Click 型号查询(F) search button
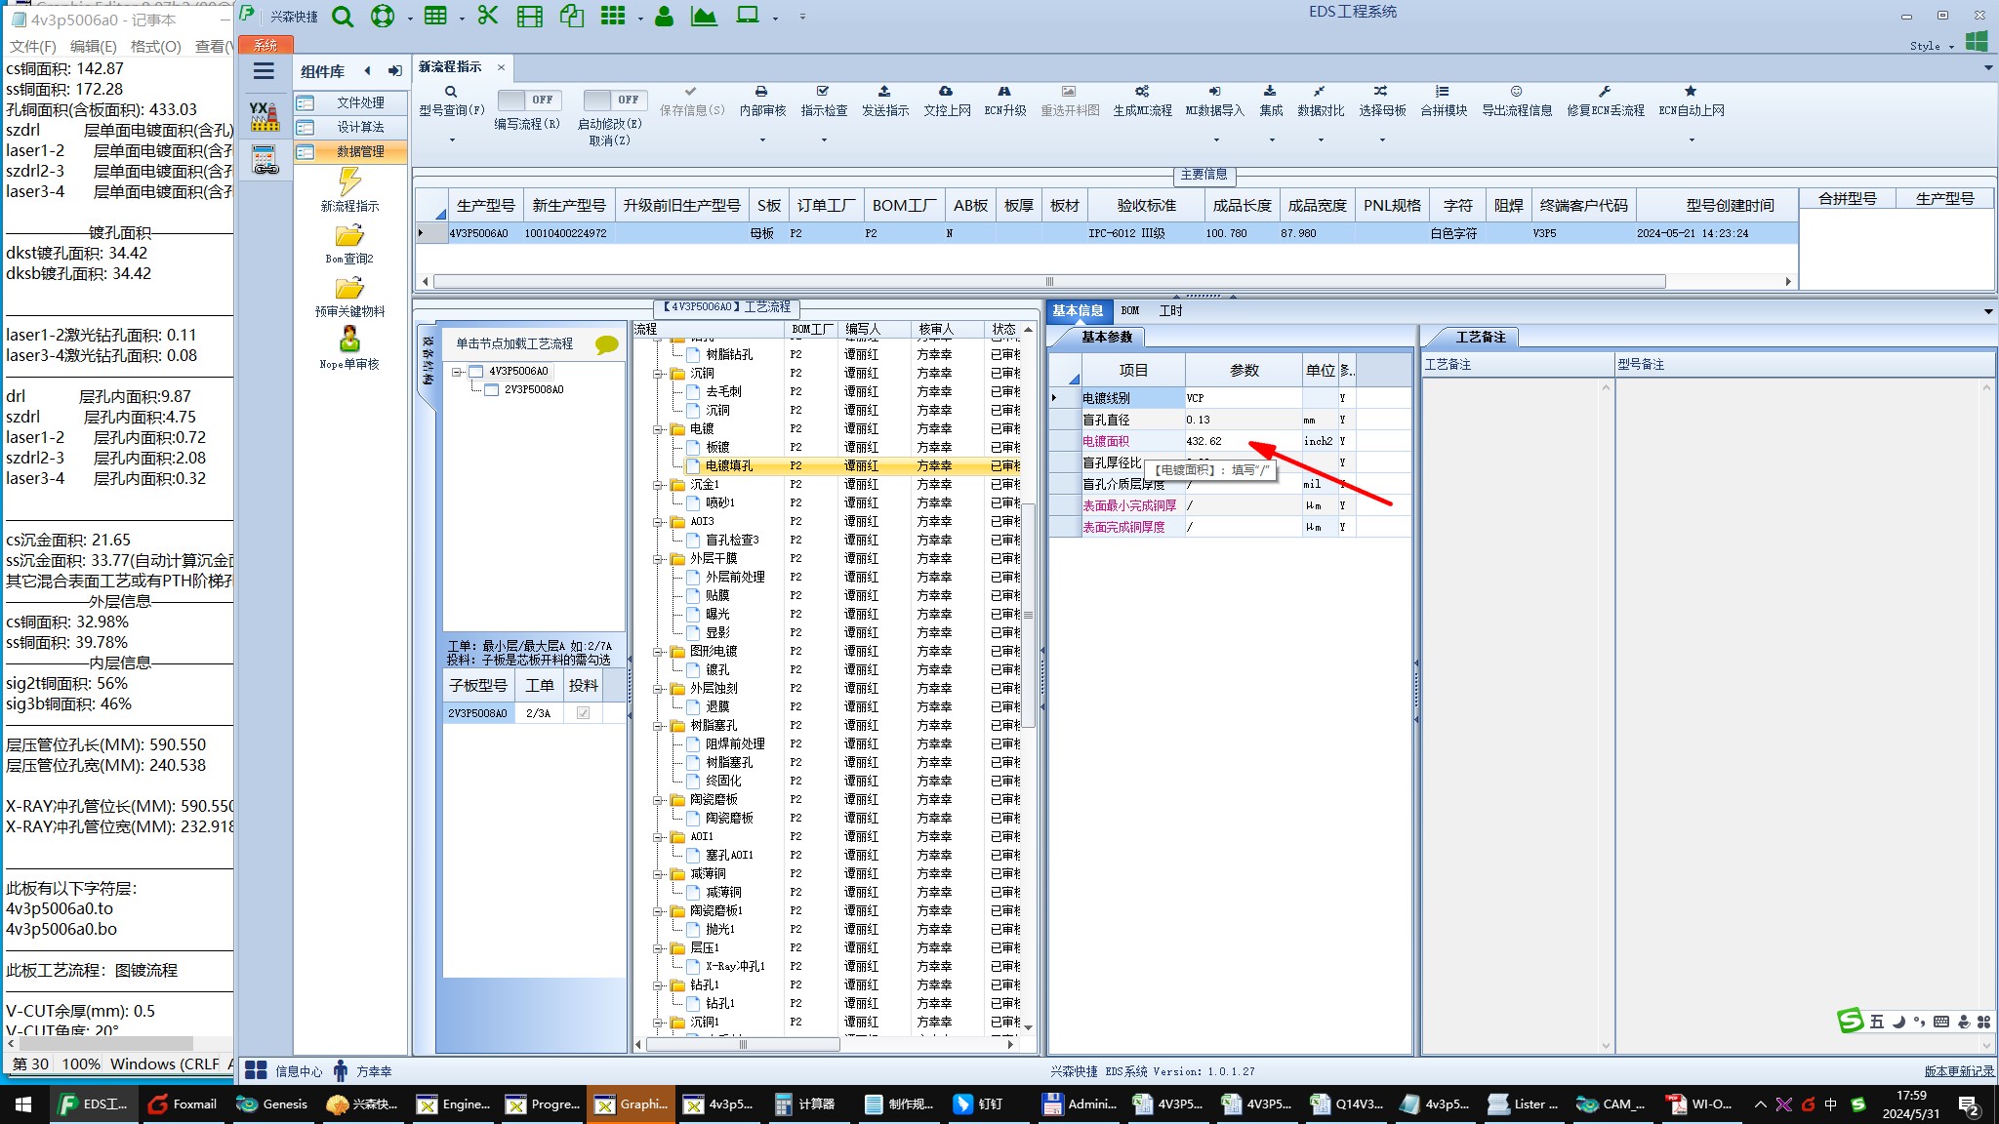The width and height of the screenshot is (1999, 1124). pos(452,100)
